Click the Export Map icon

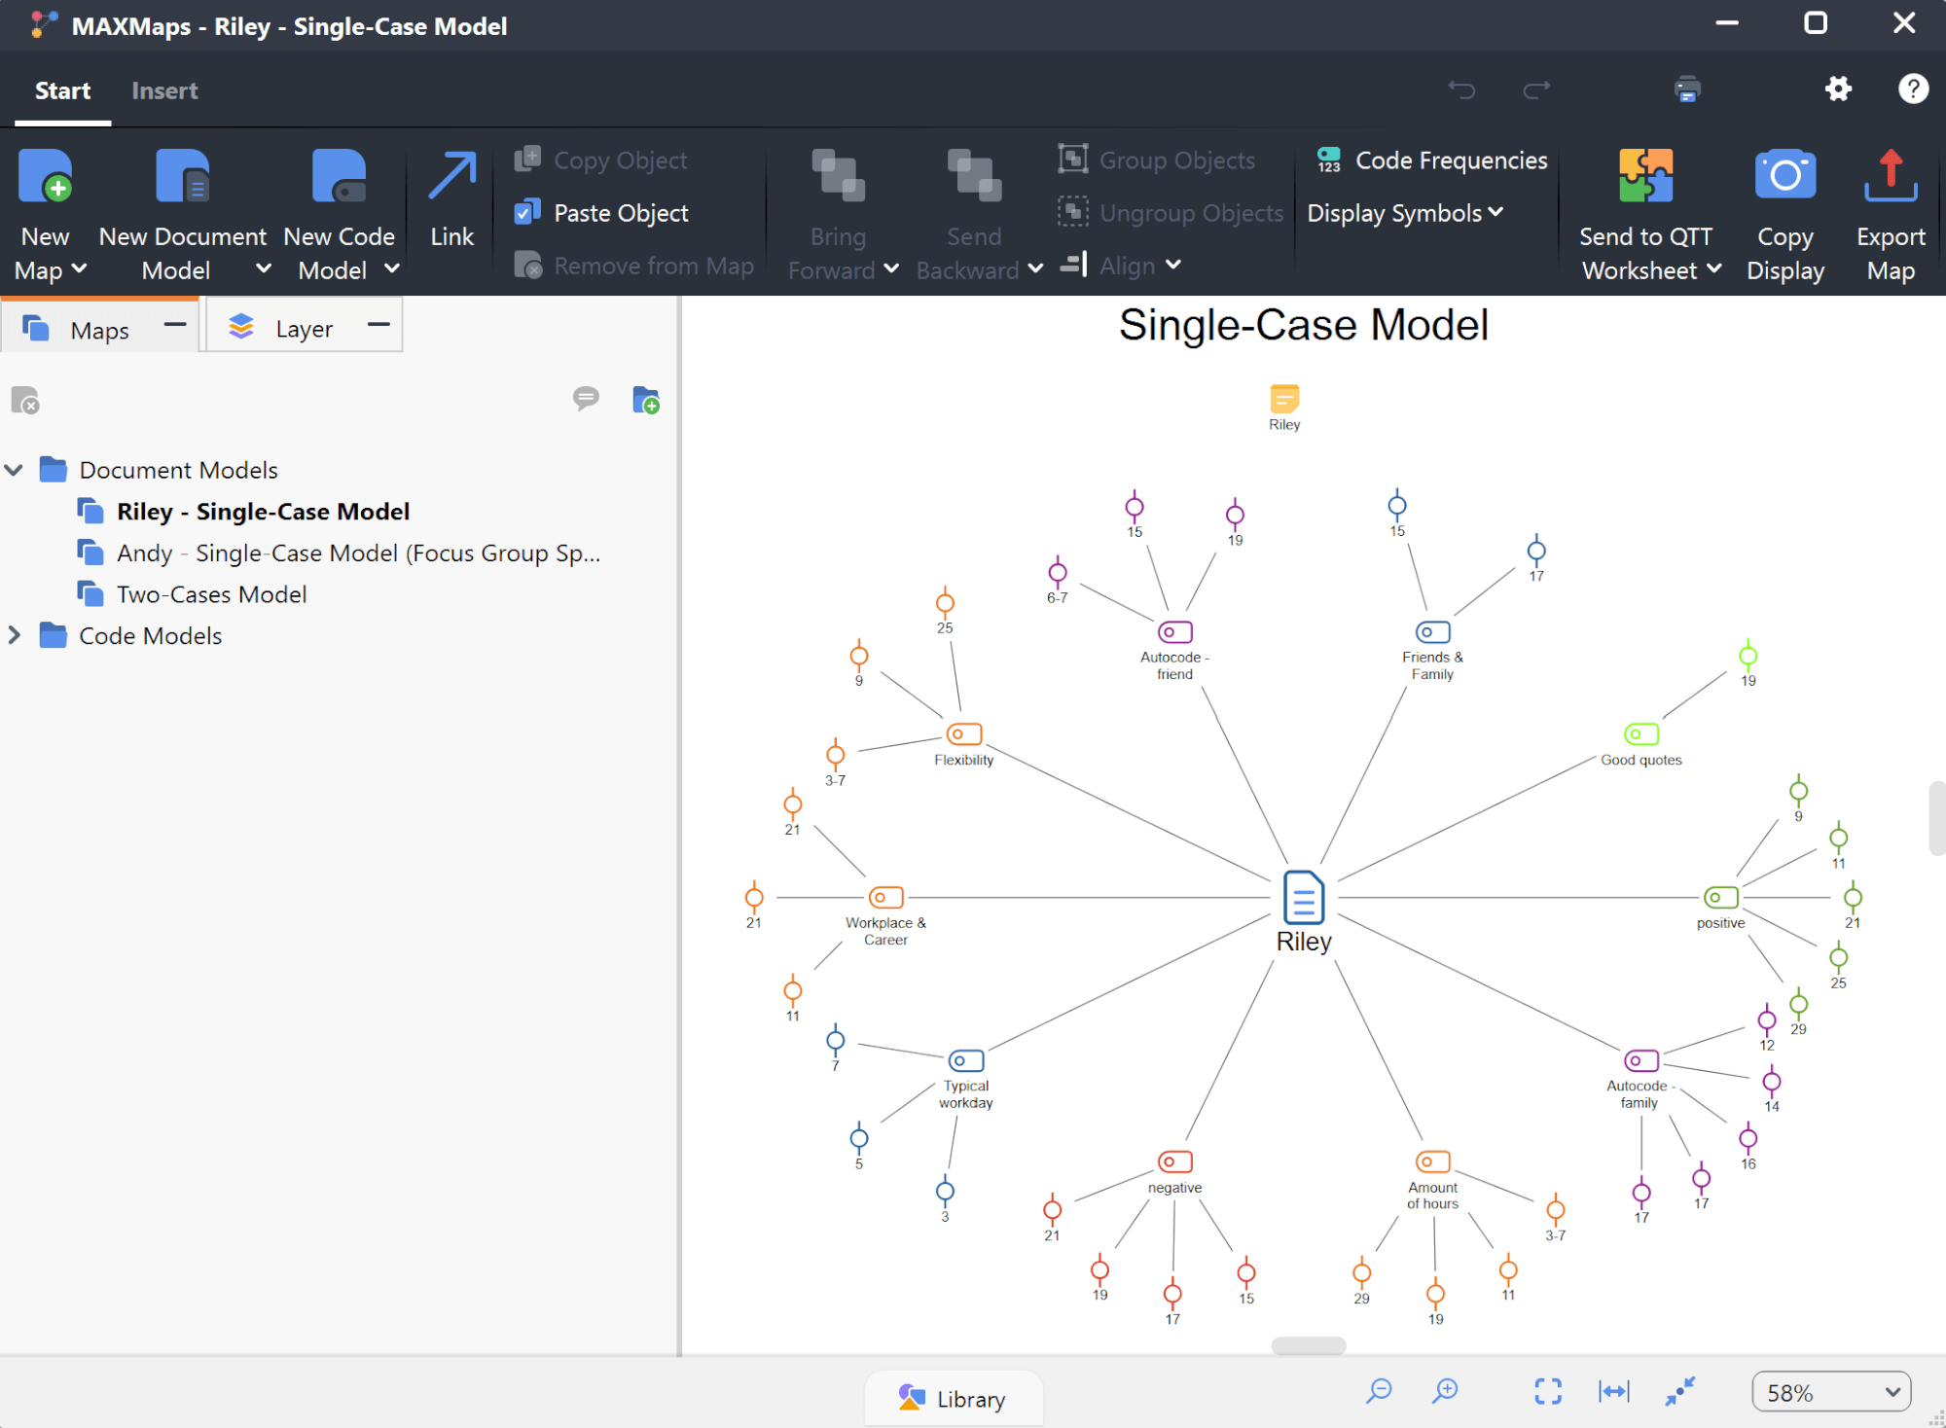click(x=1891, y=176)
